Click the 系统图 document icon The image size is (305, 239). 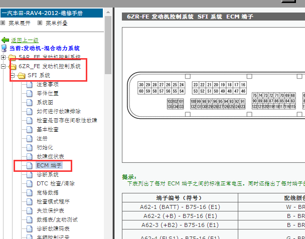coord(30,103)
